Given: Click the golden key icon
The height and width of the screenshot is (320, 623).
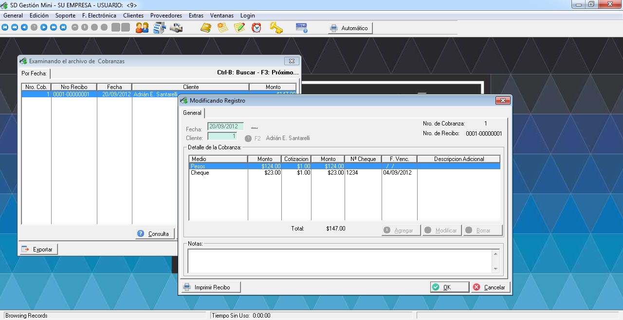Looking at the screenshot, I should click(x=276, y=28).
